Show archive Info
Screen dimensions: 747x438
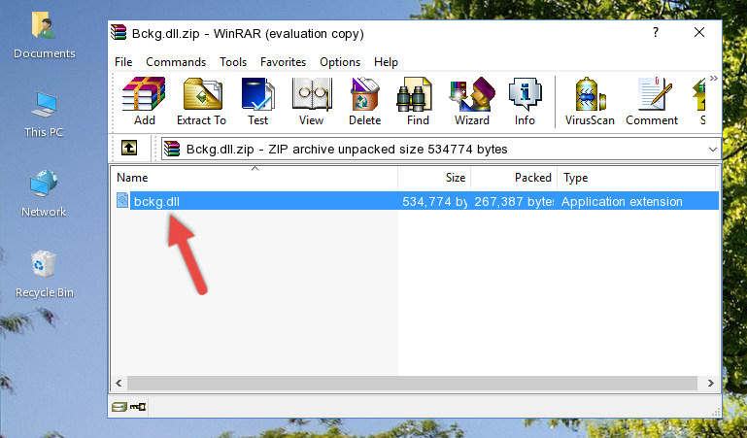[525, 101]
